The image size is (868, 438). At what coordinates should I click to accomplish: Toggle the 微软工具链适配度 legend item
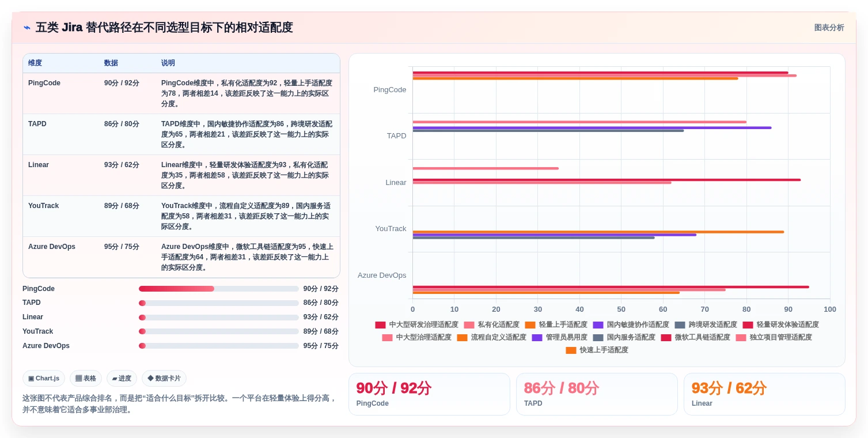click(695, 338)
